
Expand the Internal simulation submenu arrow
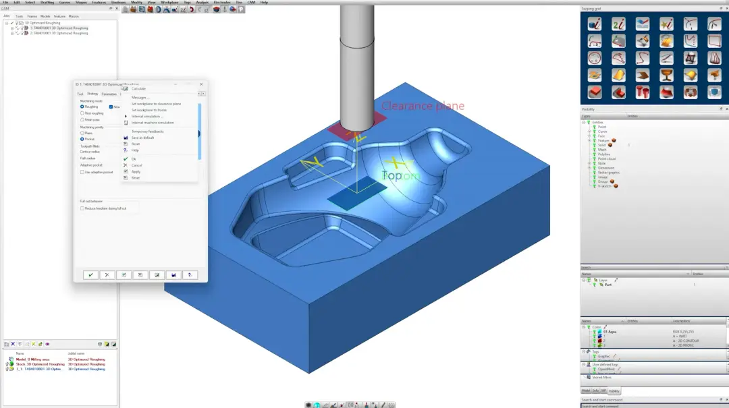point(126,116)
